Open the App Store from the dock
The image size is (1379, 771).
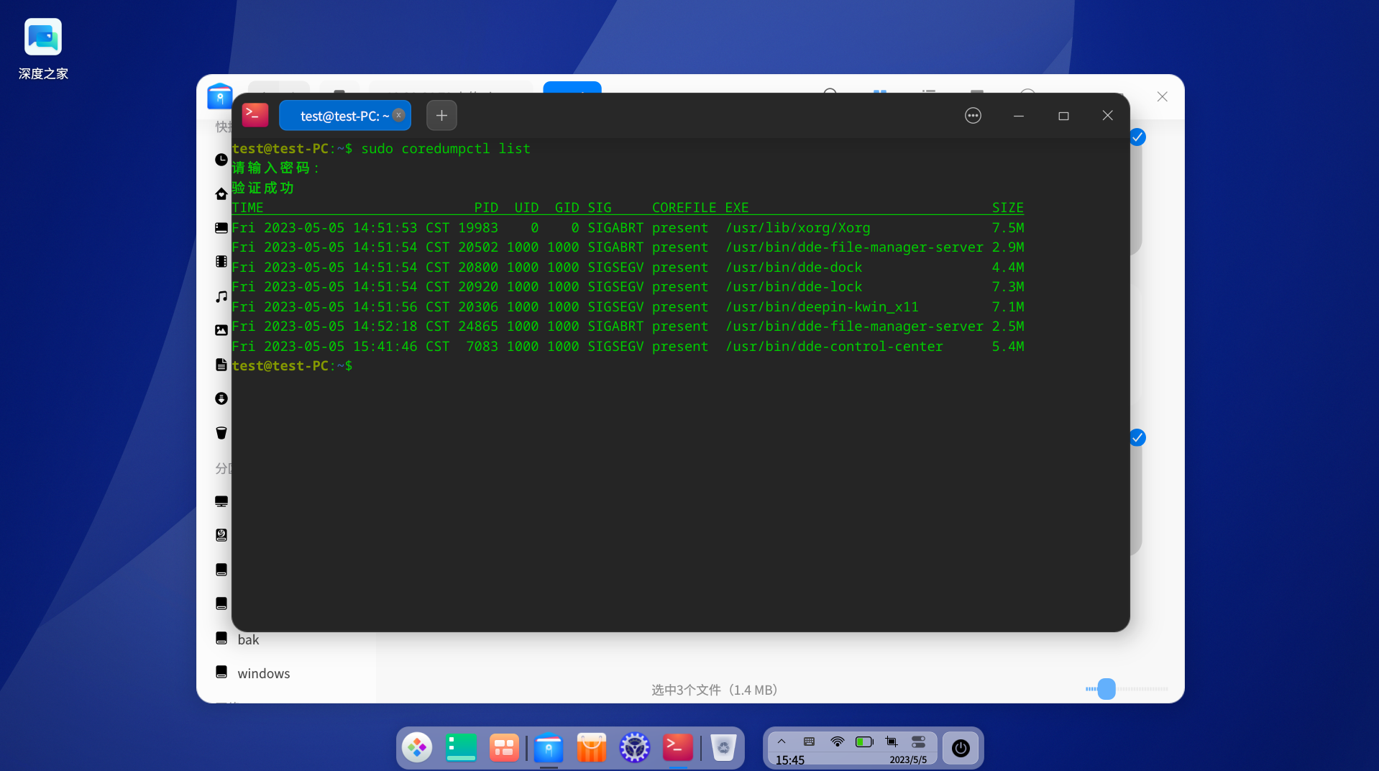point(592,748)
